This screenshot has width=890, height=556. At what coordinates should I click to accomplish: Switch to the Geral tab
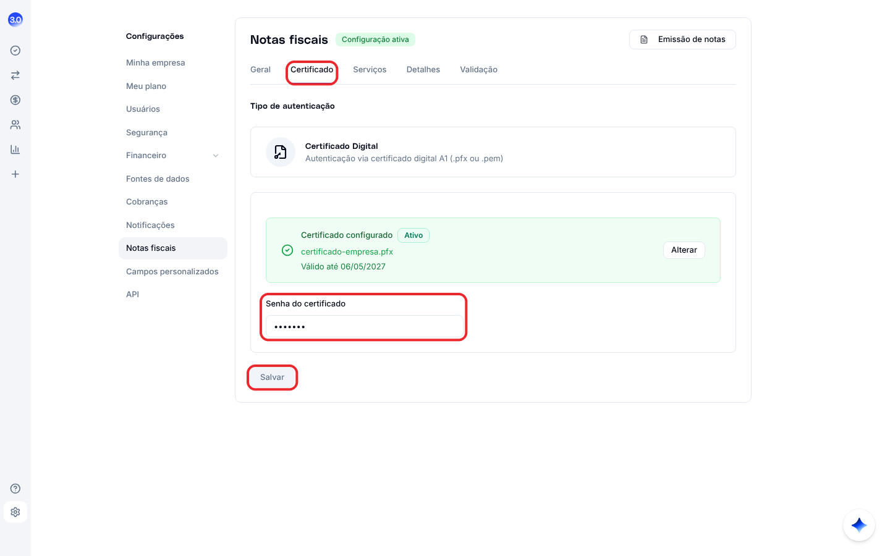click(260, 70)
